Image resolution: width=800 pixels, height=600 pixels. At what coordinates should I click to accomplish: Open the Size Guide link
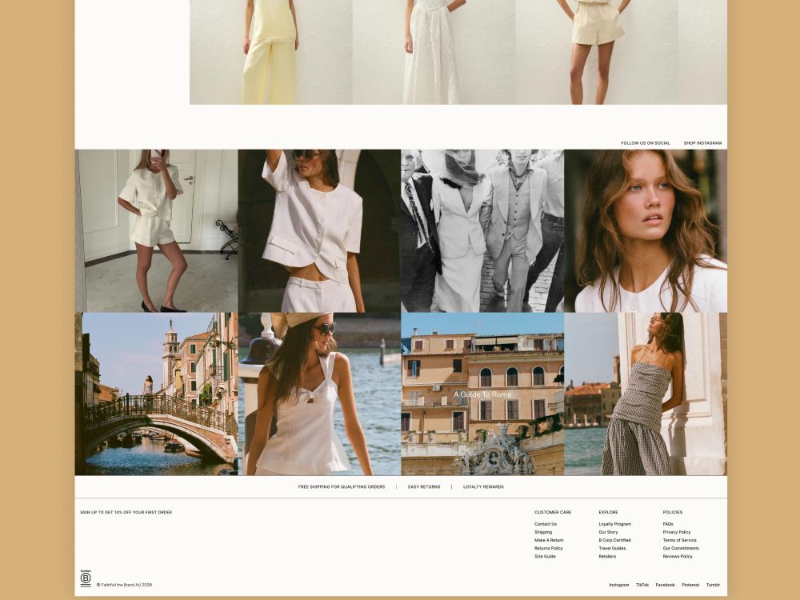(x=545, y=557)
